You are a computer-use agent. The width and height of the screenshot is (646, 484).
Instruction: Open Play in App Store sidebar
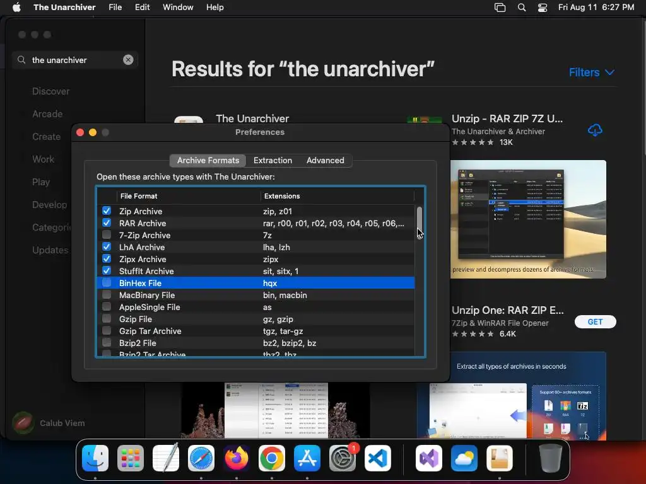click(x=41, y=182)
